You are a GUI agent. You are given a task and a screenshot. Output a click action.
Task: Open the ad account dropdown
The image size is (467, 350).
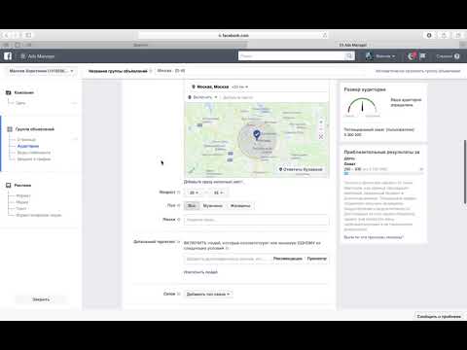(x=41, y=71)
